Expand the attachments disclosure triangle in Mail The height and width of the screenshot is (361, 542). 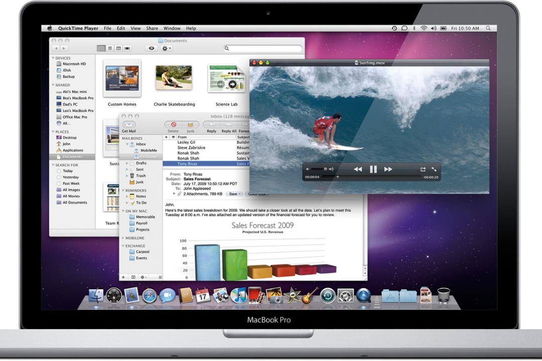174,194
